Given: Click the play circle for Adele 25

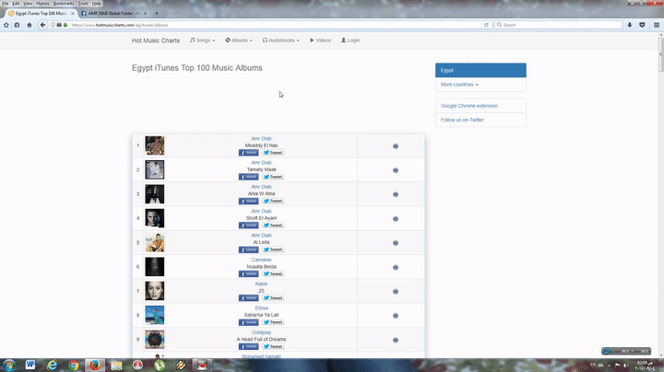Looking at the screenshot, I should tap(395, 292).
